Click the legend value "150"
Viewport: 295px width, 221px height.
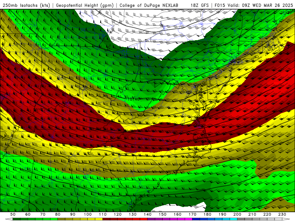163,214
